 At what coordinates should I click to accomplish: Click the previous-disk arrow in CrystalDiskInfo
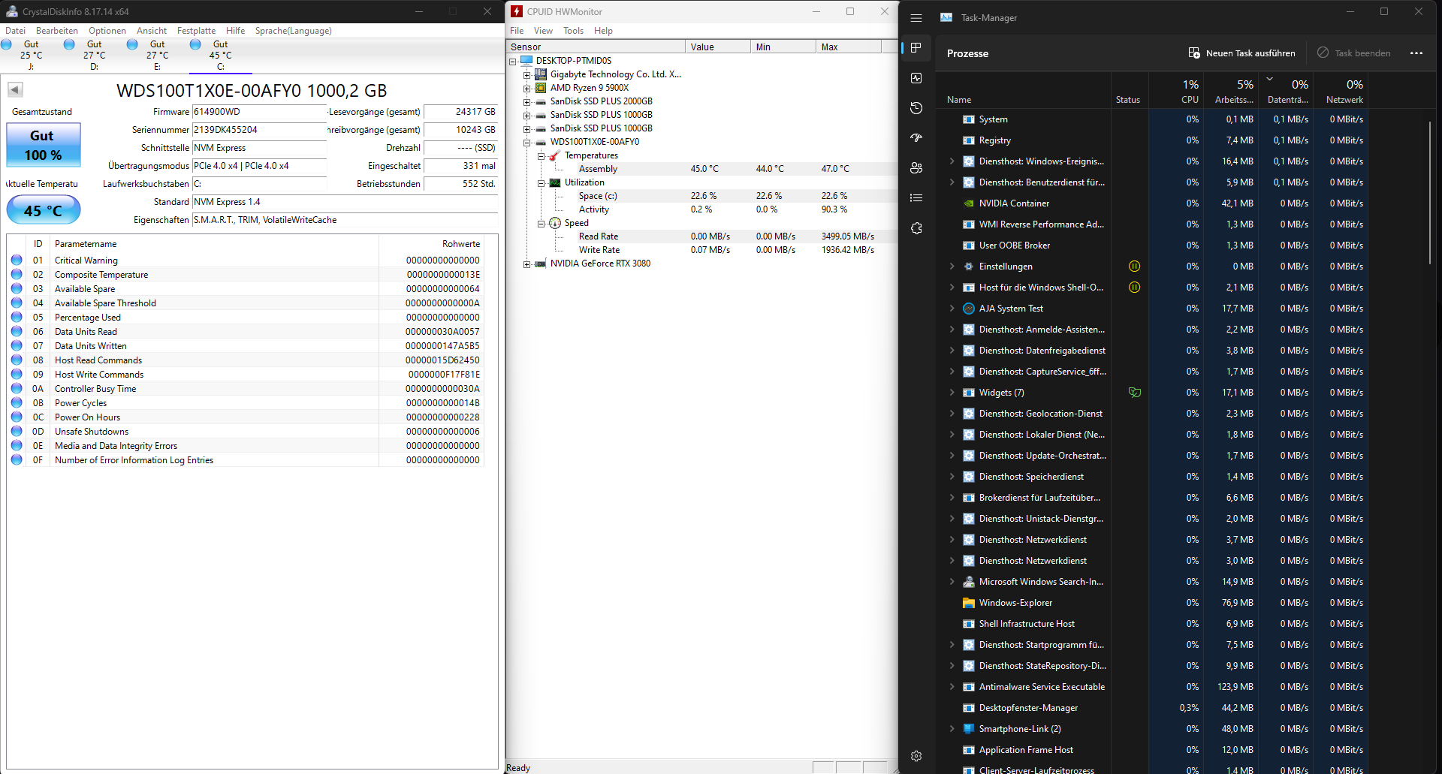point(15,90)
